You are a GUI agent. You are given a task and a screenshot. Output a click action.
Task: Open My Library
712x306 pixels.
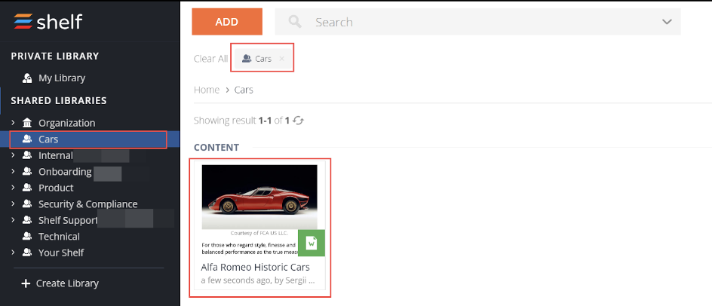(x=62, y=78)
